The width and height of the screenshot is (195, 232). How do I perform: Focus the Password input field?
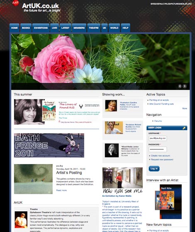click(x=158, y=150)
